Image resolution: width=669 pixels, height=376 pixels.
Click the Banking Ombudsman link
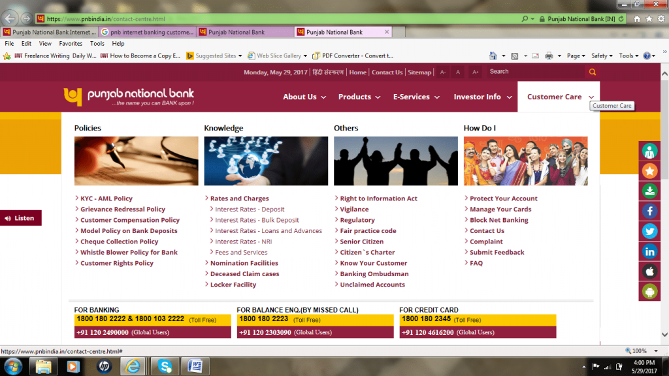374,274
